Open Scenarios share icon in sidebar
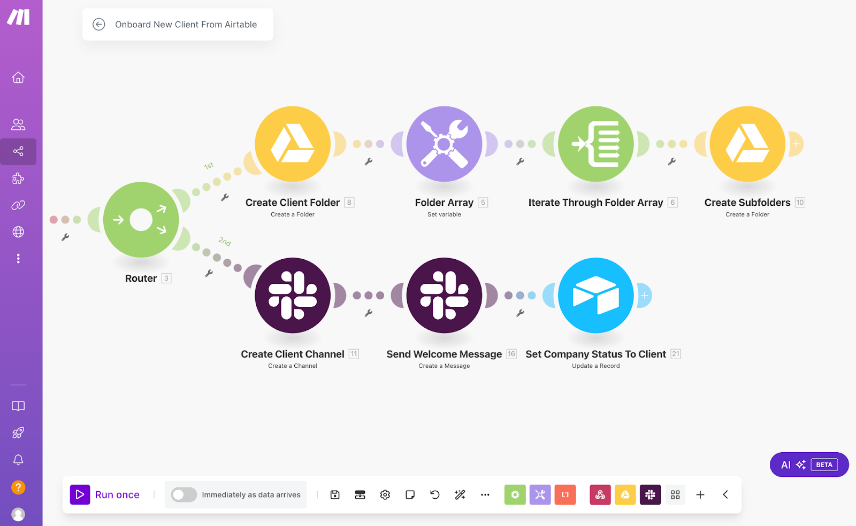The image size is (856, 526). coord(18,151)
